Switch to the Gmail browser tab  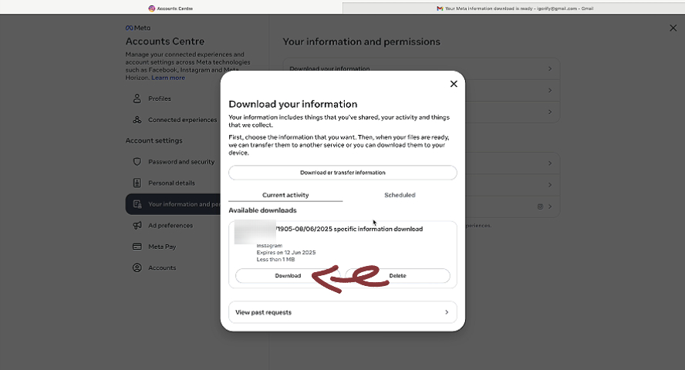point(514,8)
